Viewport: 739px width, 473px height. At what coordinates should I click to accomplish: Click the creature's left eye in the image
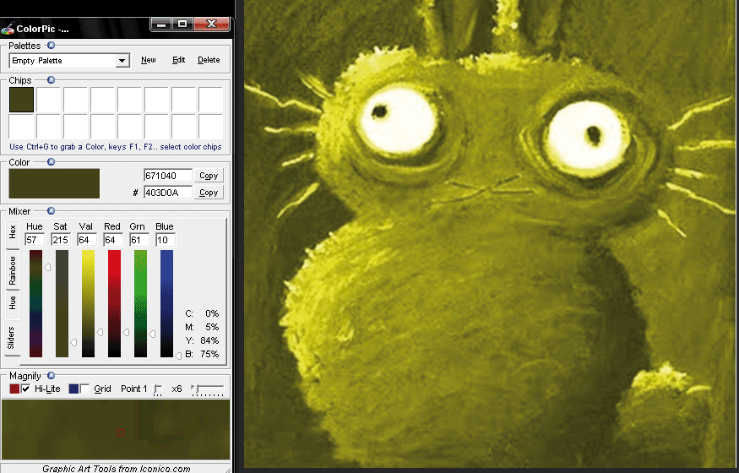click(399, 119)
